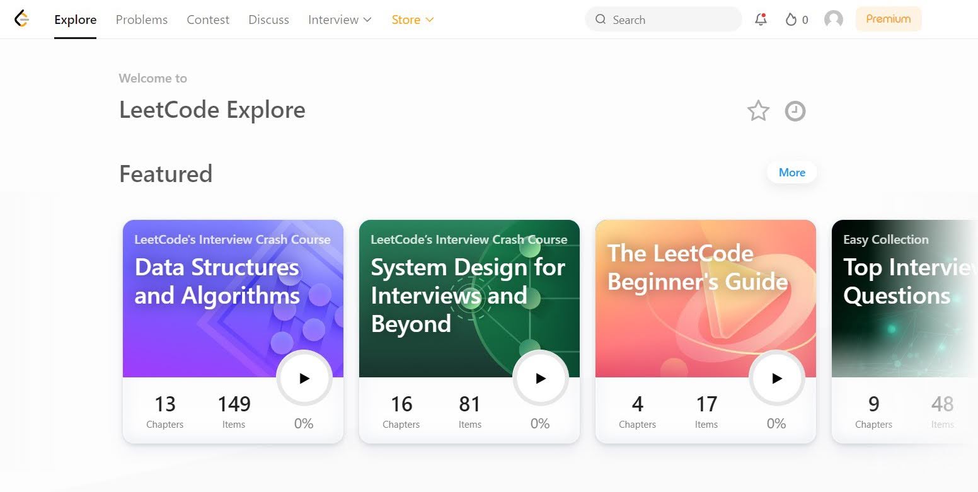Click the '149 Items' count
Screen dimensions: 978x492
pos(234,412)
